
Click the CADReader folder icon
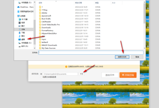(x=40, y=21)
